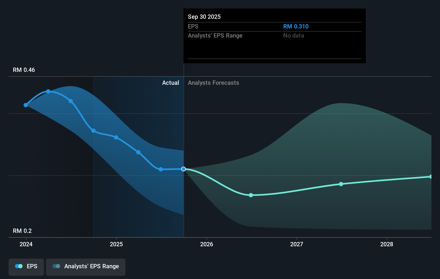Click the Analysts Forecasts section label
The width and height of the screenshot is (440, 279).
point(213,83)
